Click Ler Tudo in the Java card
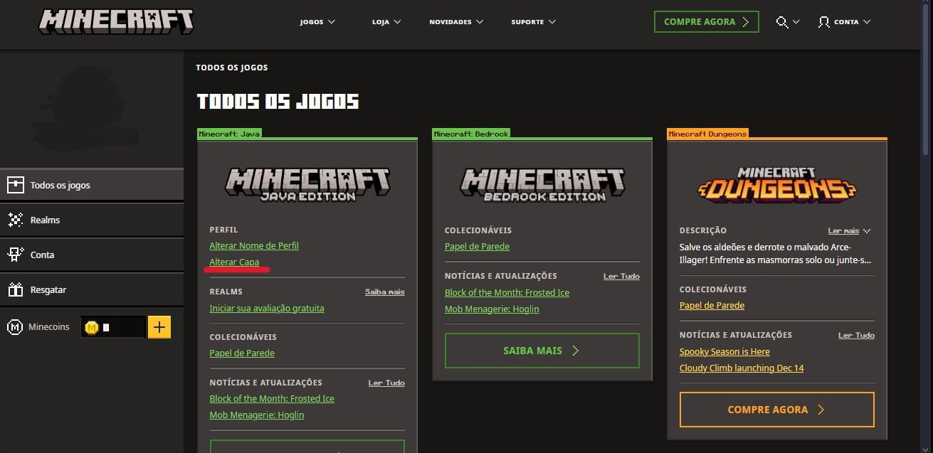933x453 pixels. 386,383
